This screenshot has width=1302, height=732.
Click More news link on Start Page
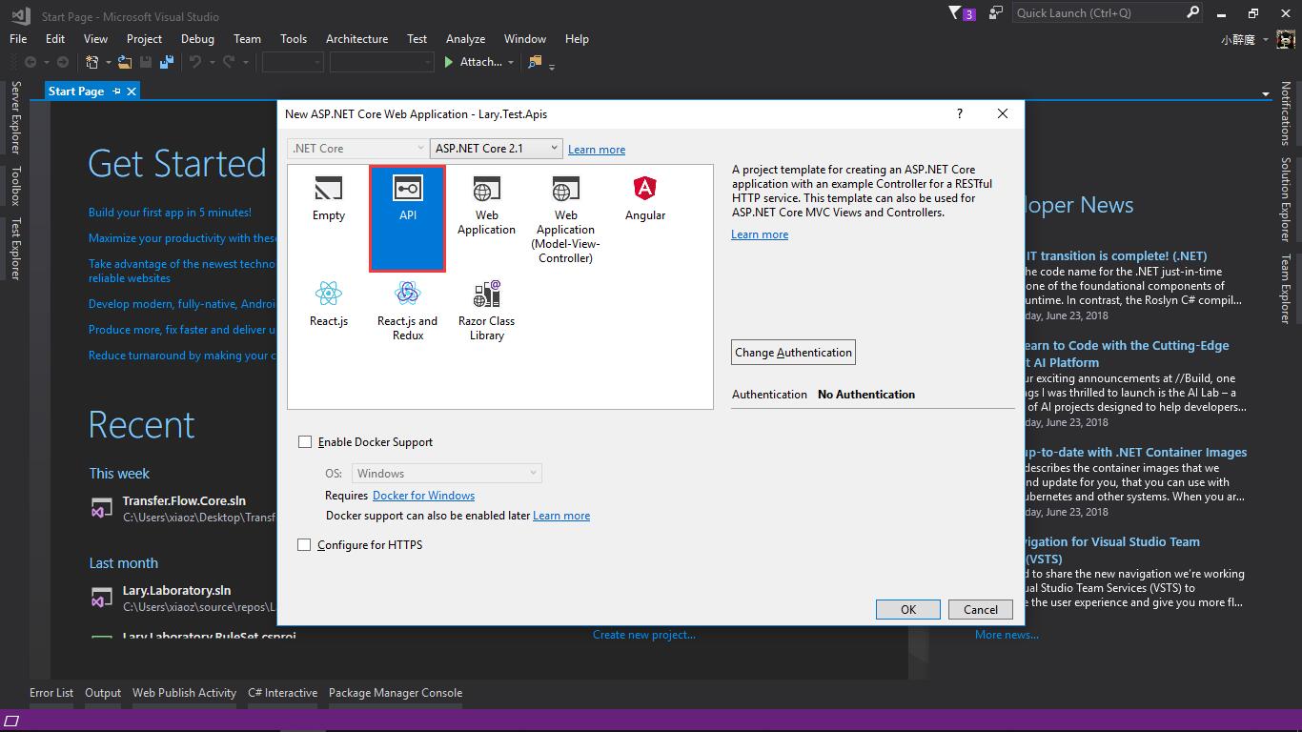[1007, 635]
